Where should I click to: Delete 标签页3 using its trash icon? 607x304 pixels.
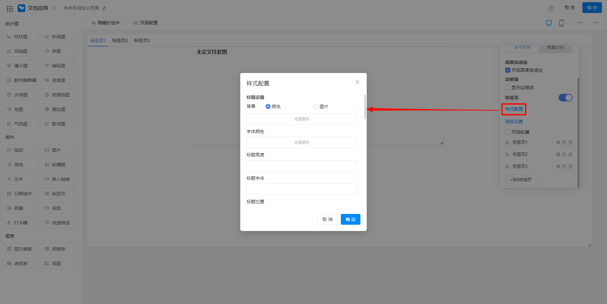570,167
